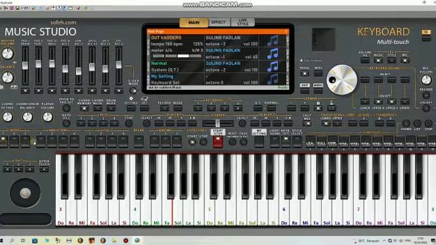Click the SUL shortcut button
Image resolution: width=436 pixels, height=245 pixels.
point(322,142)
